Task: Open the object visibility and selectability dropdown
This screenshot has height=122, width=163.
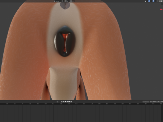Action: click(146, 1)
